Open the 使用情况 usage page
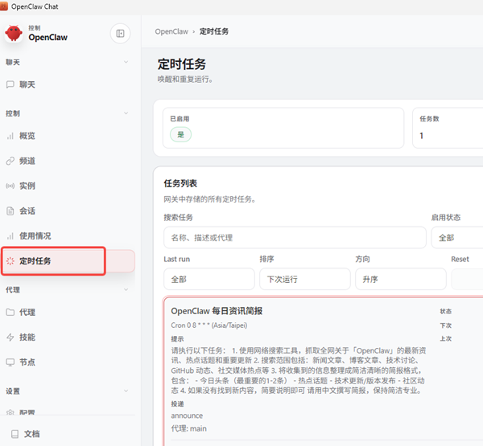This screenshot has width=483, height=446. pyautogui.click(x=35, y=235)
